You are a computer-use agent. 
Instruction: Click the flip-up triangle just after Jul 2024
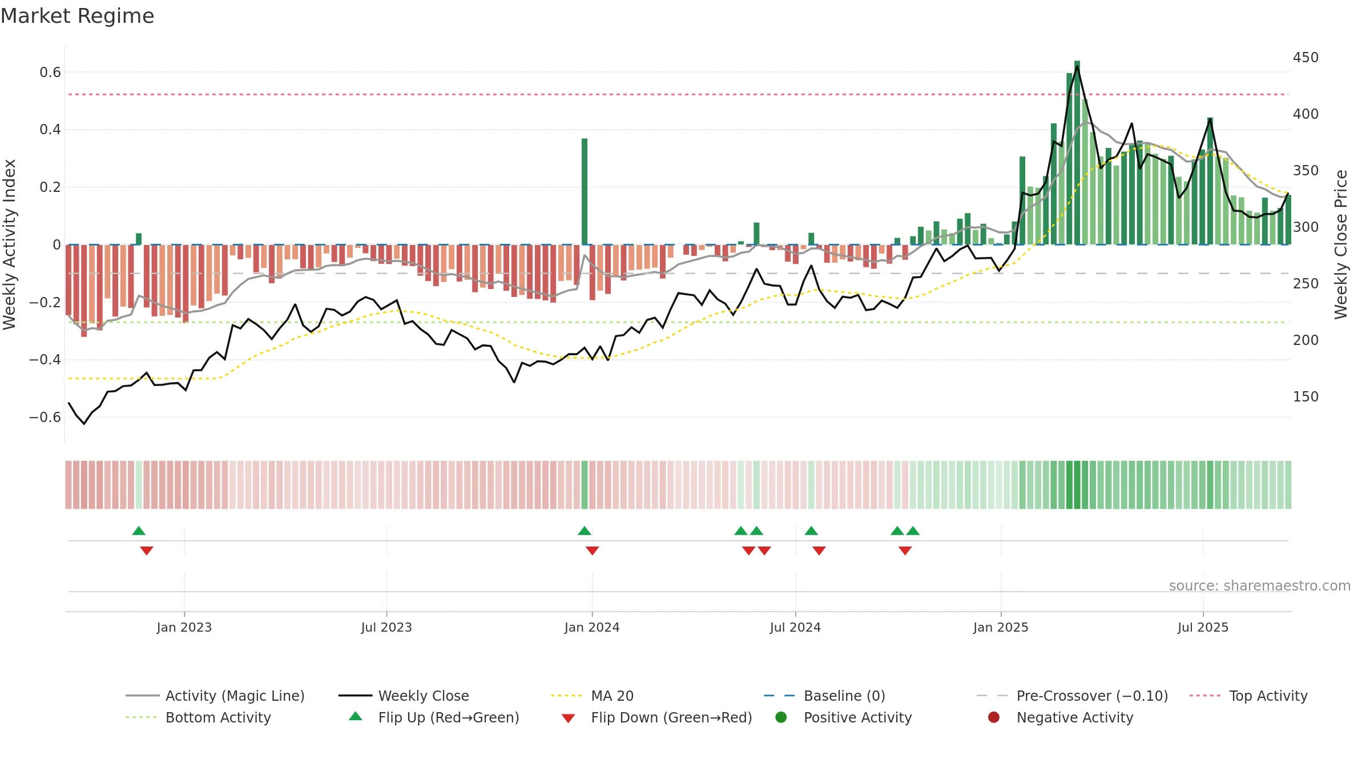(x=811, y=531)
